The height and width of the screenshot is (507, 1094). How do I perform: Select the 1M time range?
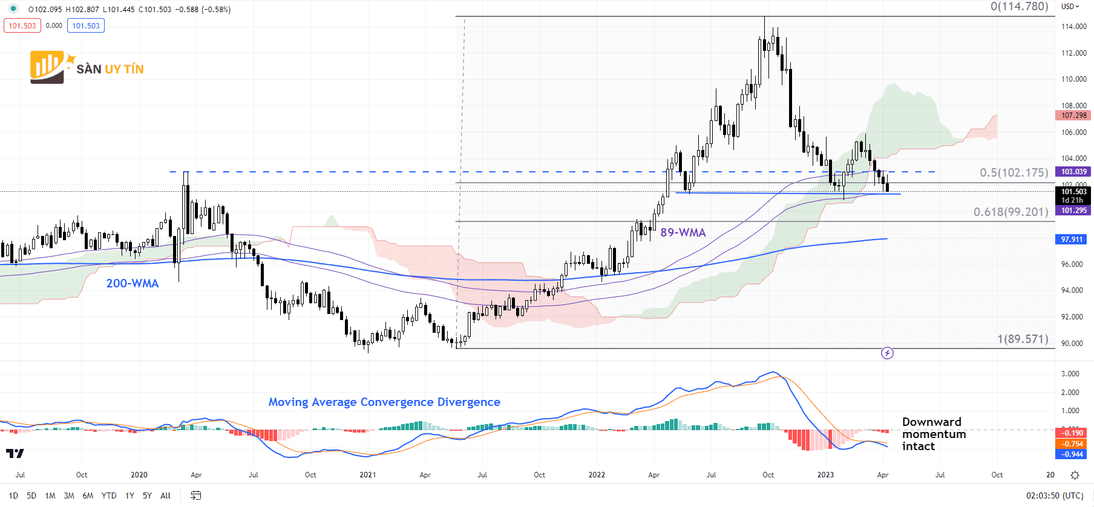(x=50, y=496)
